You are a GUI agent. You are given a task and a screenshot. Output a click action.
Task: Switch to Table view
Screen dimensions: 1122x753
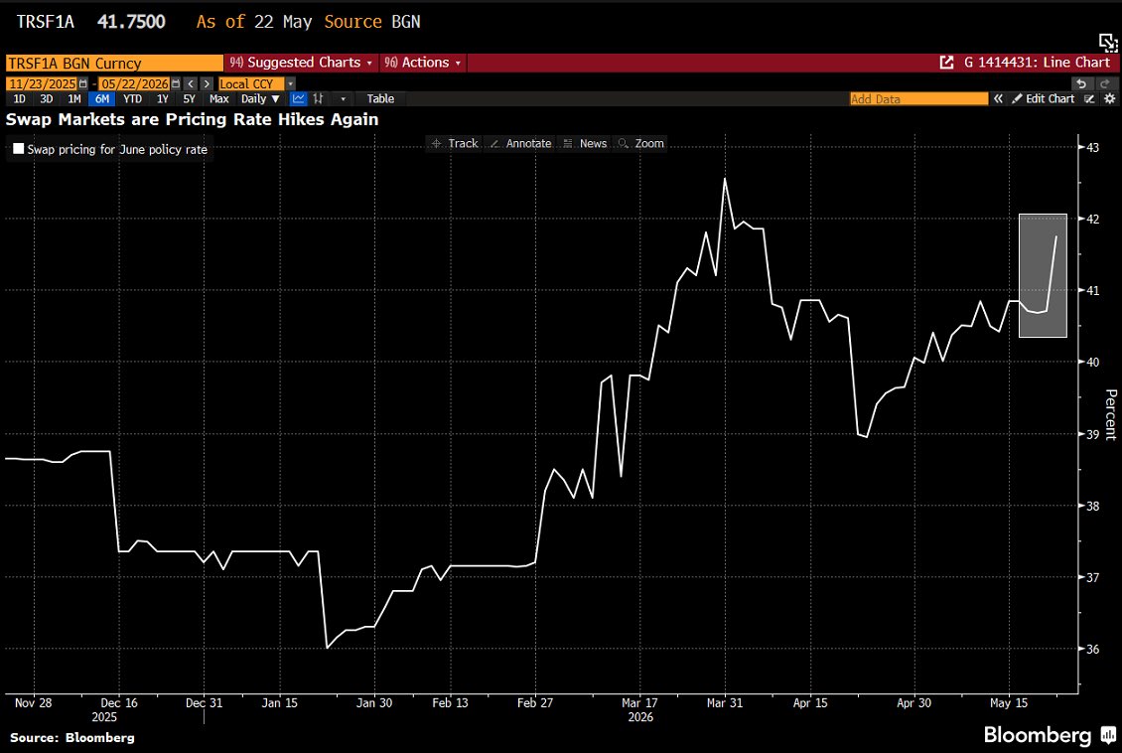(x=380, y=98)
